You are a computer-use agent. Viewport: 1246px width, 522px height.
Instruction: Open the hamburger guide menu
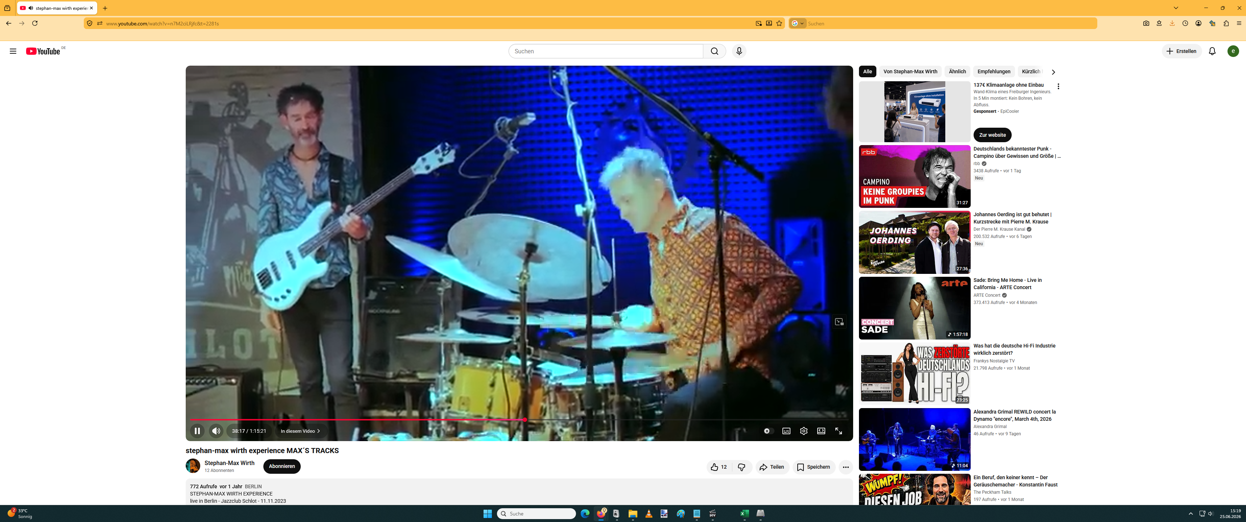click(x=13, y=51)
